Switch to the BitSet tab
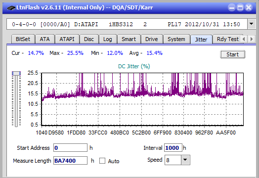 23,39
